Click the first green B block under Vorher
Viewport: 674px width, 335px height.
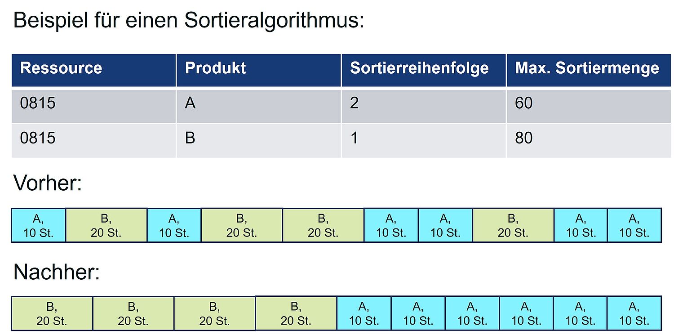(x=106, y=225)
